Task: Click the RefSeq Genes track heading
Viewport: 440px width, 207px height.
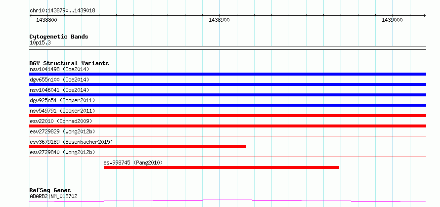Action: (x=50, y=191)
